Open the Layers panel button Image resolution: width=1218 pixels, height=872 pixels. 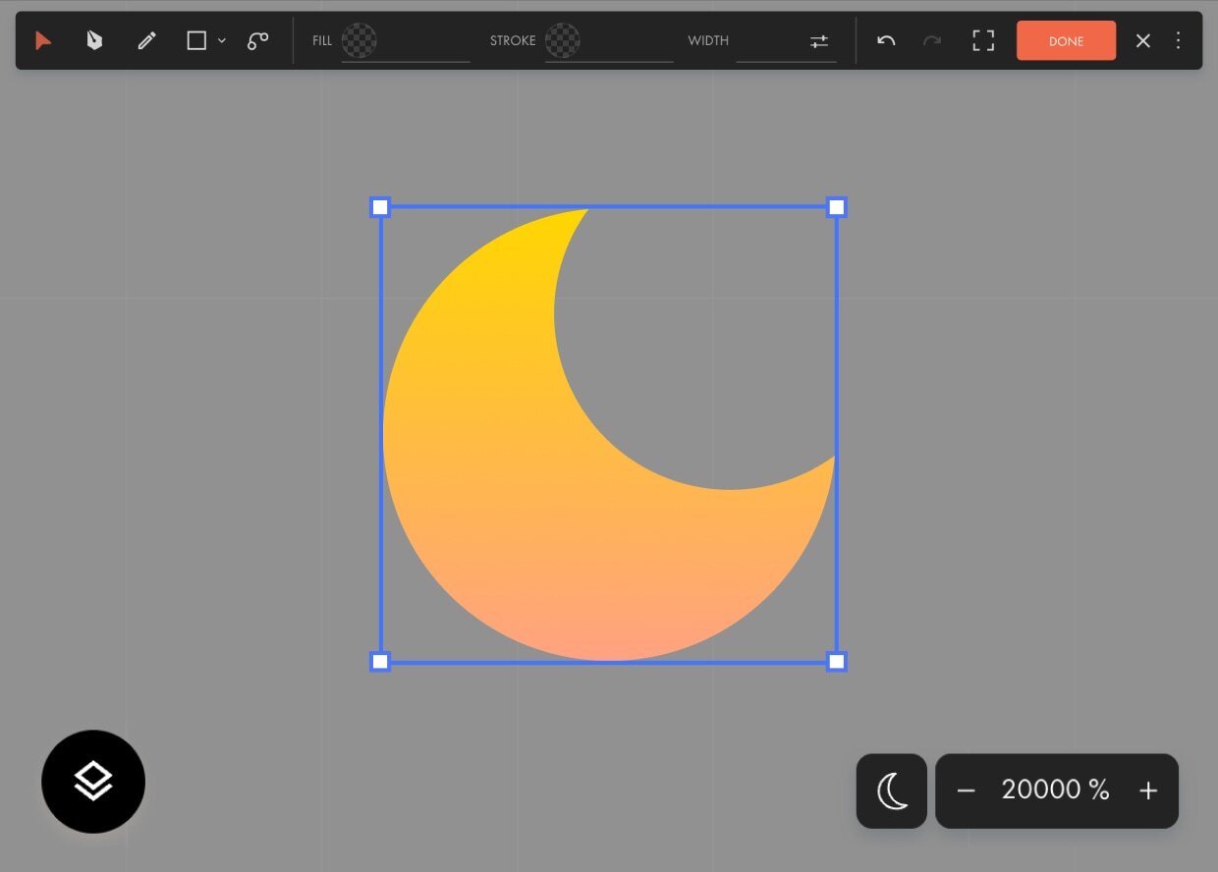pos(93,782)
